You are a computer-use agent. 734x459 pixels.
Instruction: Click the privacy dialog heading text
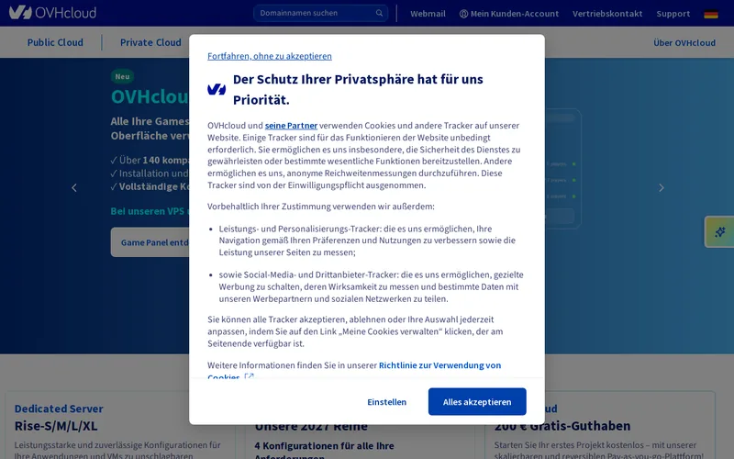358,89
